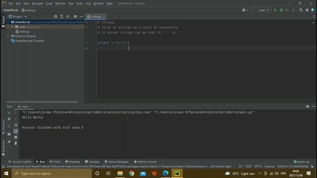Click the user account icon in the toolbar
The image size is (317, 178).
tap(245, 10)
